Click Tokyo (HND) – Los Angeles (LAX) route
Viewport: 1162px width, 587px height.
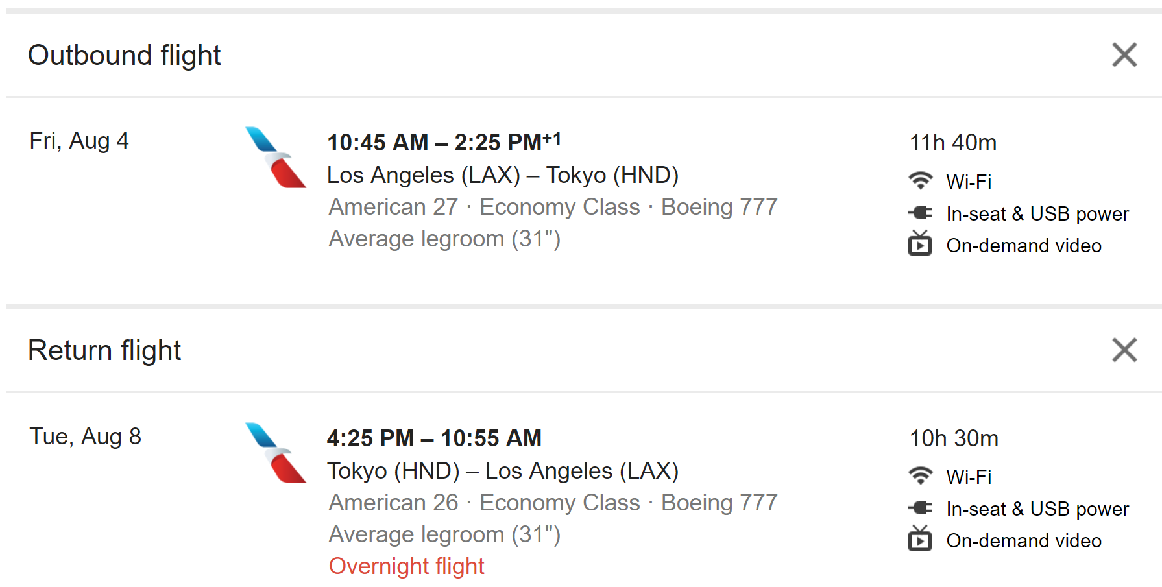(x=502, y=471)
